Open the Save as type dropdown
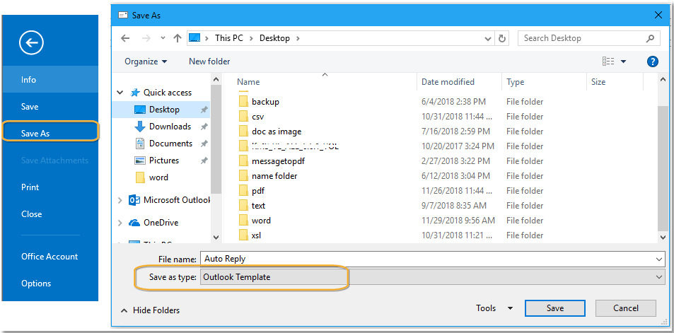The width and height of the screenshot is (674, 333). pyautogui.click(x=432, y=277)
